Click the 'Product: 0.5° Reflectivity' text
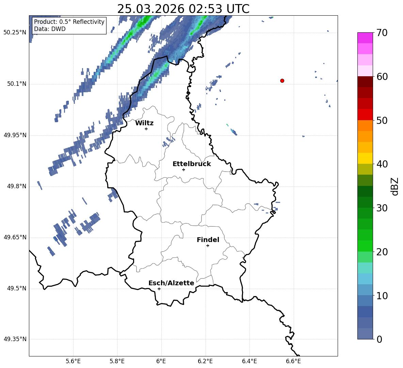Viewport: 403px width, 368px height. tap(69, 21)
